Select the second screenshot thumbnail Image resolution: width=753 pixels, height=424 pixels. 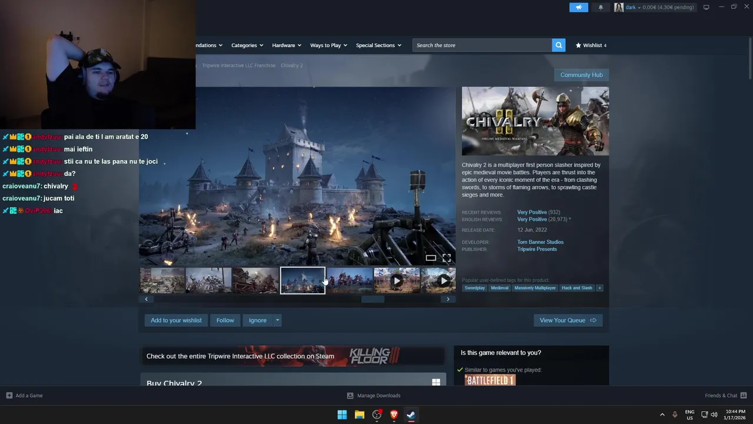(x=209, y=280)
